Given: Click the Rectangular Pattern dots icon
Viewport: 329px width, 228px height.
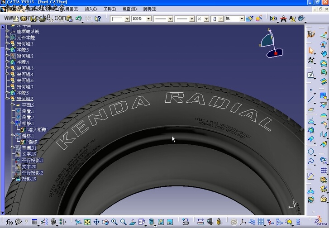Looking at the screenshot, I should coord(324,170).
